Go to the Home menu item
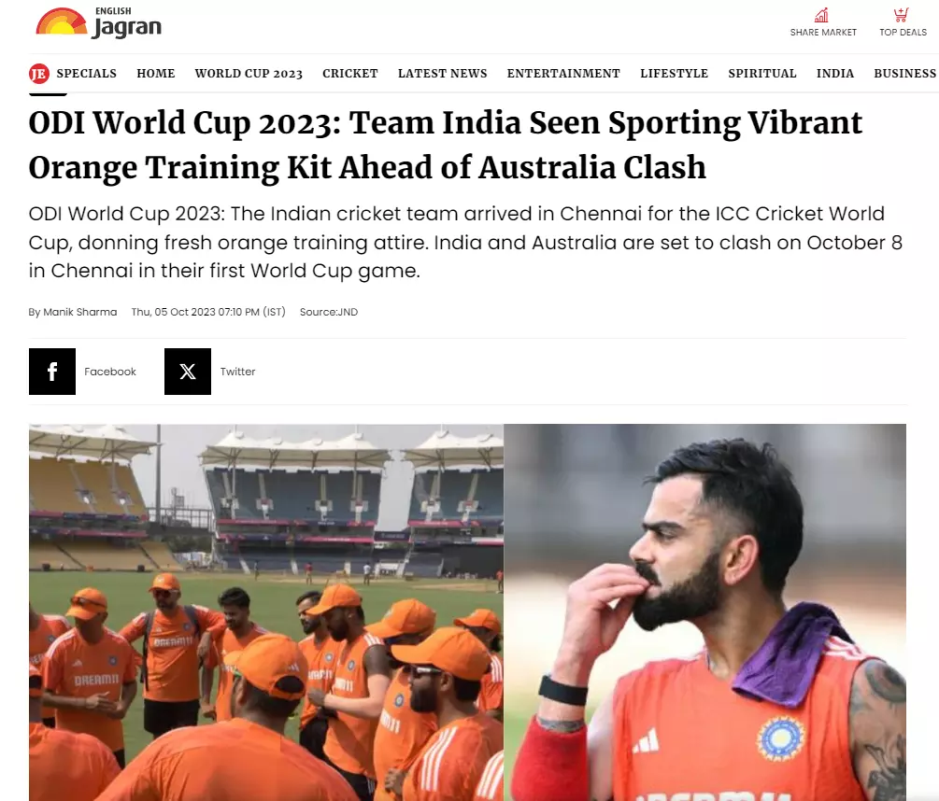Image resolution: width=939 pixels, height=801 pixels. pyautogui.click(x=156, y=74)
